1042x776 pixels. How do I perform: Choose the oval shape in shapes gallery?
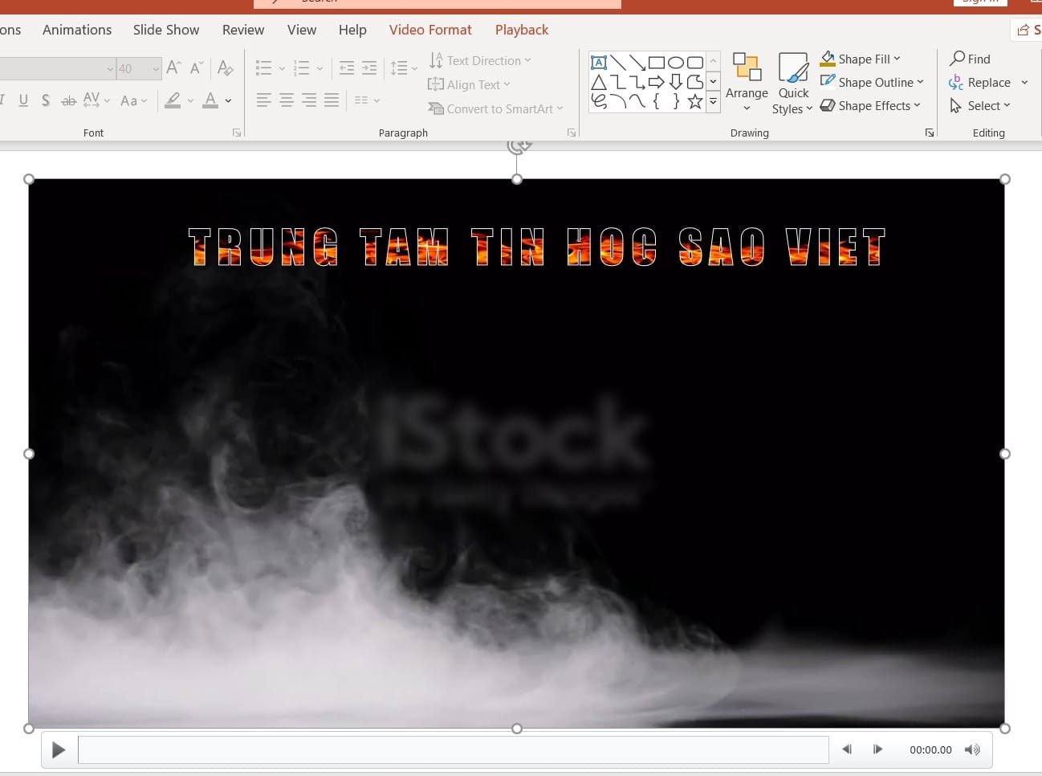pos(676,63)
